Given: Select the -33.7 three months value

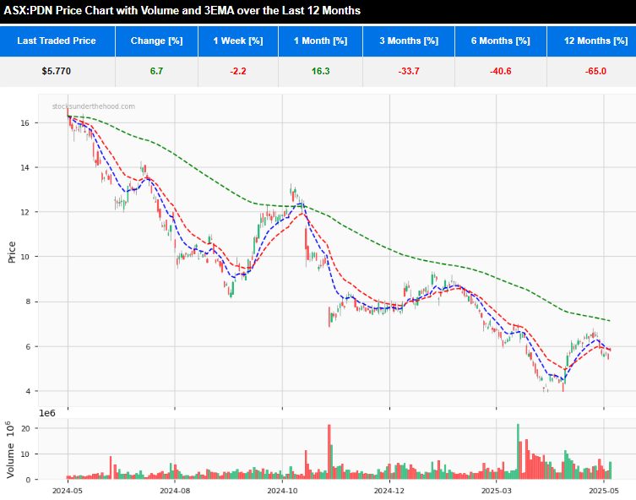Looking at the screenshot, I should 409,72.
